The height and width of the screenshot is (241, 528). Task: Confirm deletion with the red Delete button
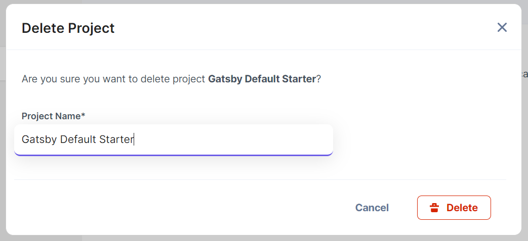pyautogui.click(x=454, y=208)
